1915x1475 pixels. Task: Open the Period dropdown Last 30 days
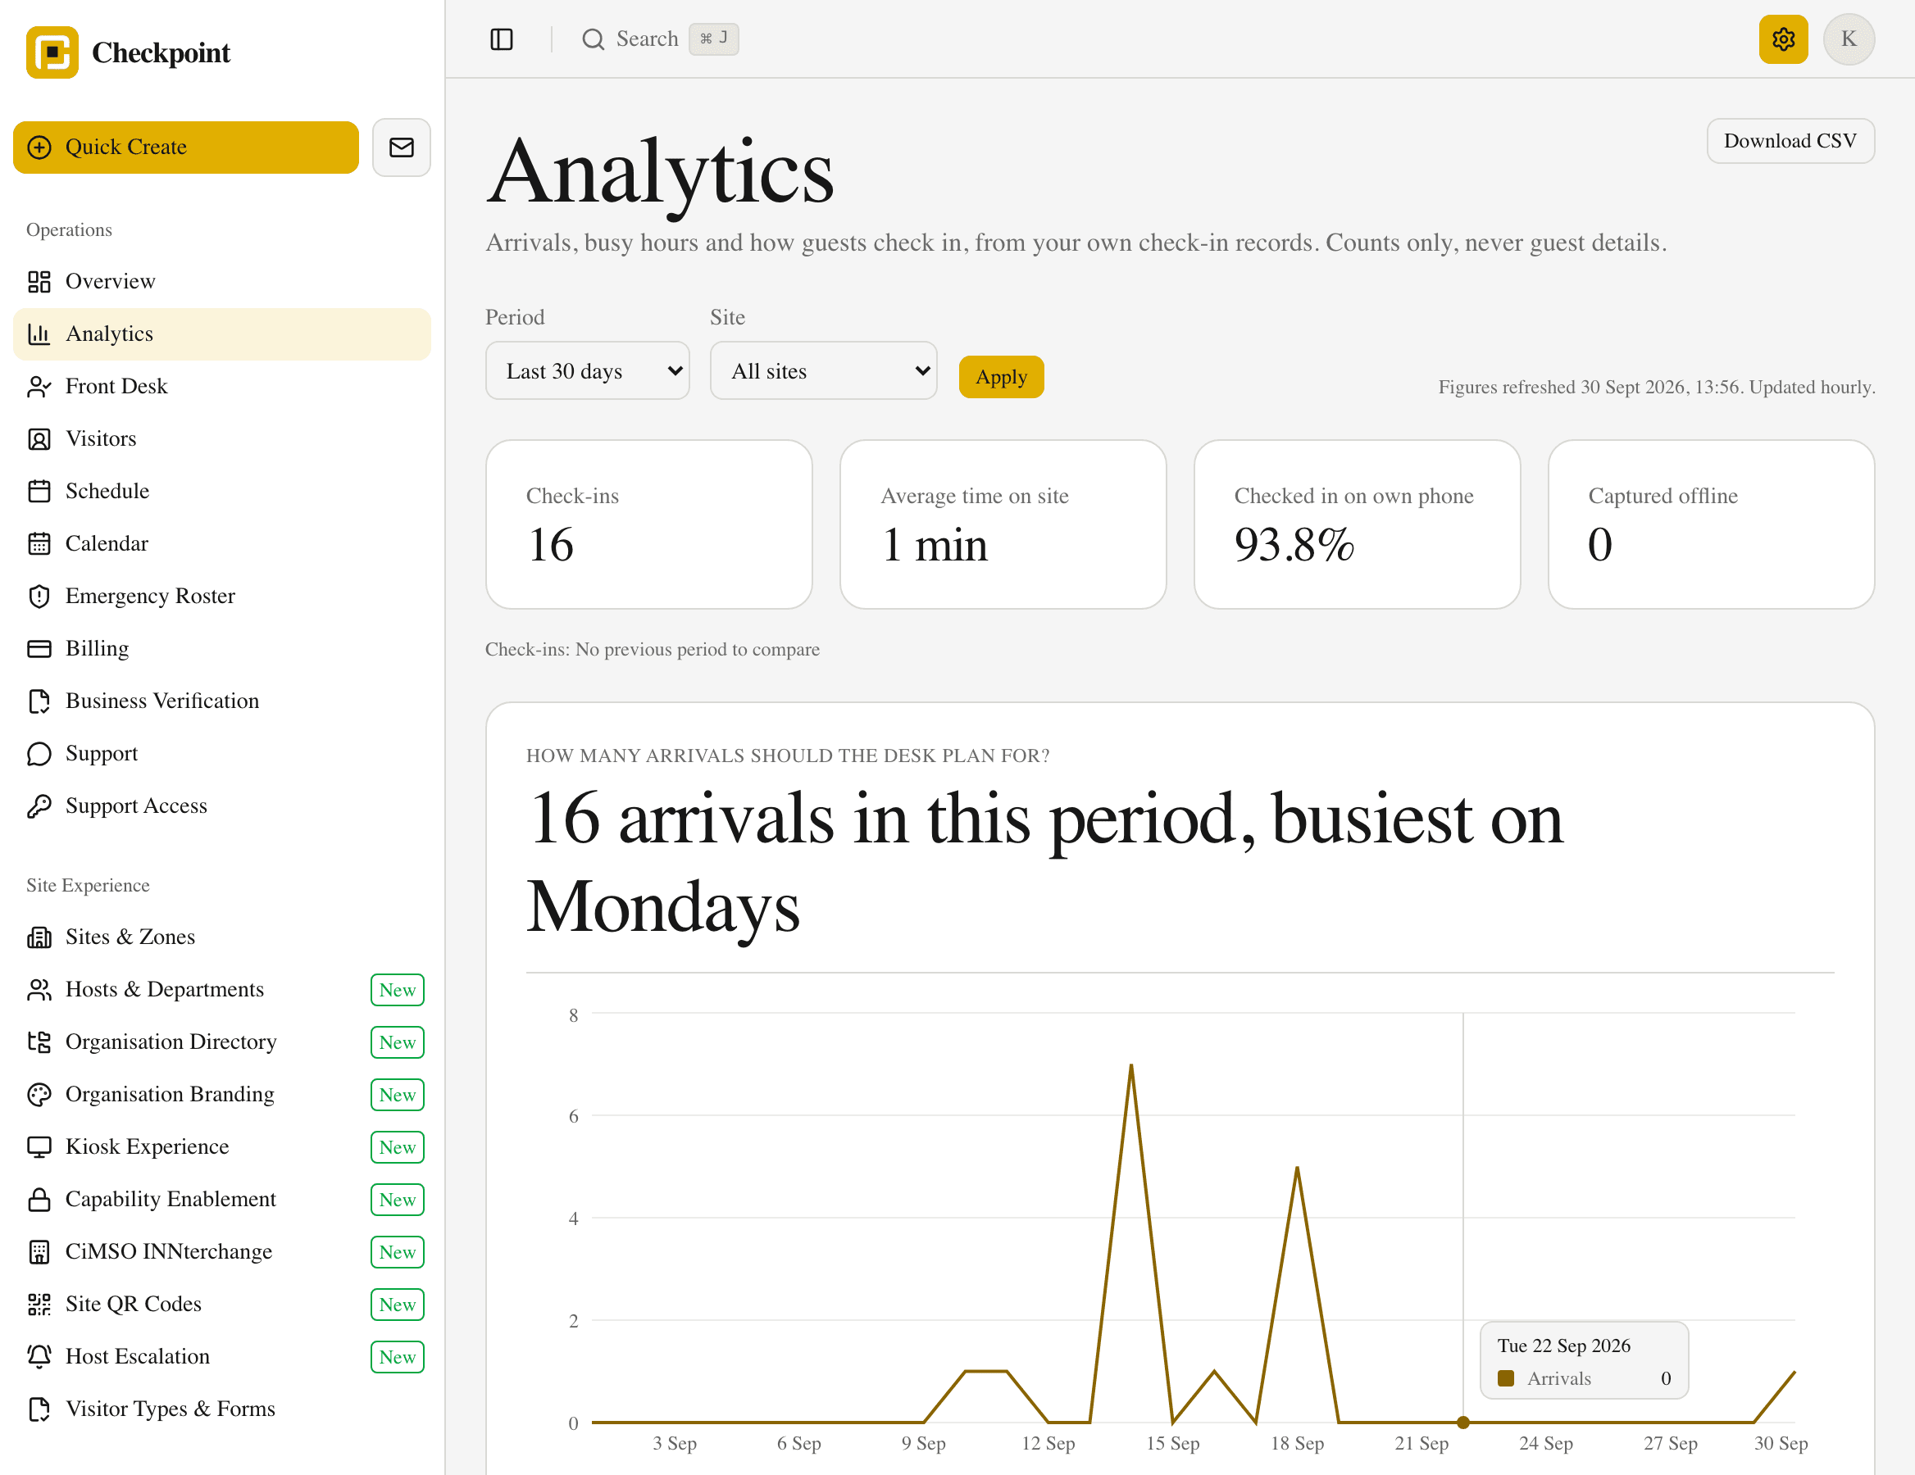[588, 370]
